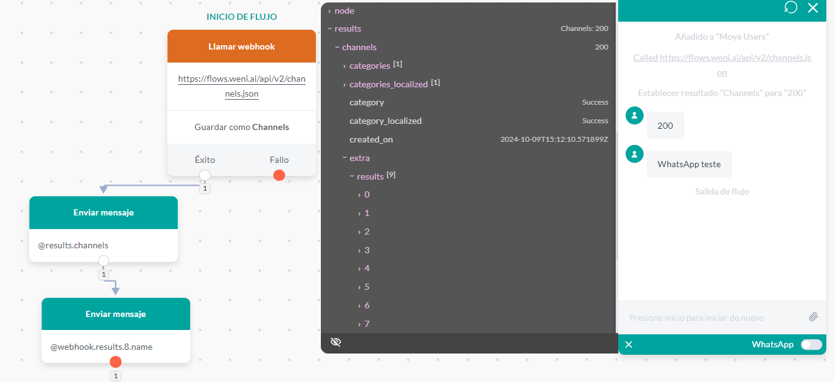835x382 pixels.
Task: Open the channels.json URL in the webhook node
Action: [x=241, y=86]
